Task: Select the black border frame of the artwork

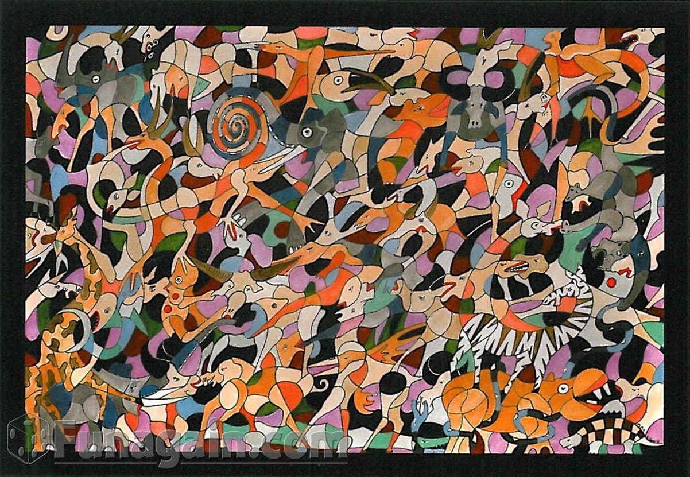Action: click(x=14, y=230)
